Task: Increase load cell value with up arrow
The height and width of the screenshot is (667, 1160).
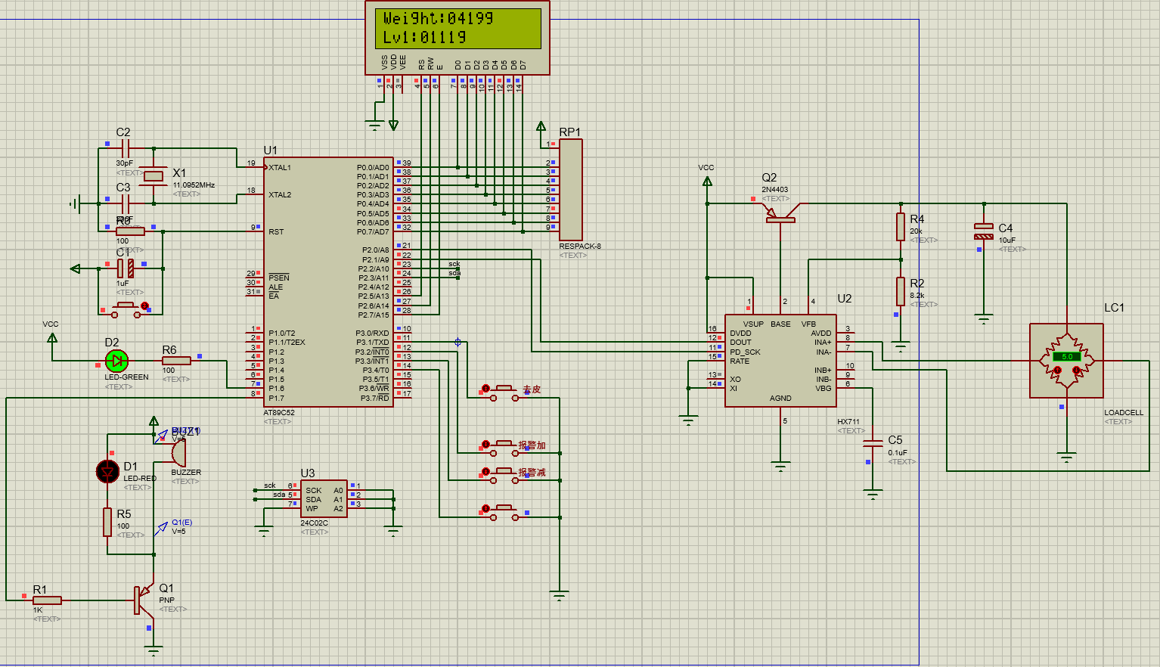Action: [1057, 371]
